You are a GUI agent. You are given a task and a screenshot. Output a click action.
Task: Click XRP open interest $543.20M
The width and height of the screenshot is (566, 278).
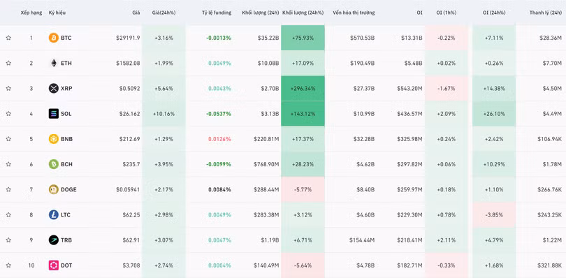click(409, 89)
